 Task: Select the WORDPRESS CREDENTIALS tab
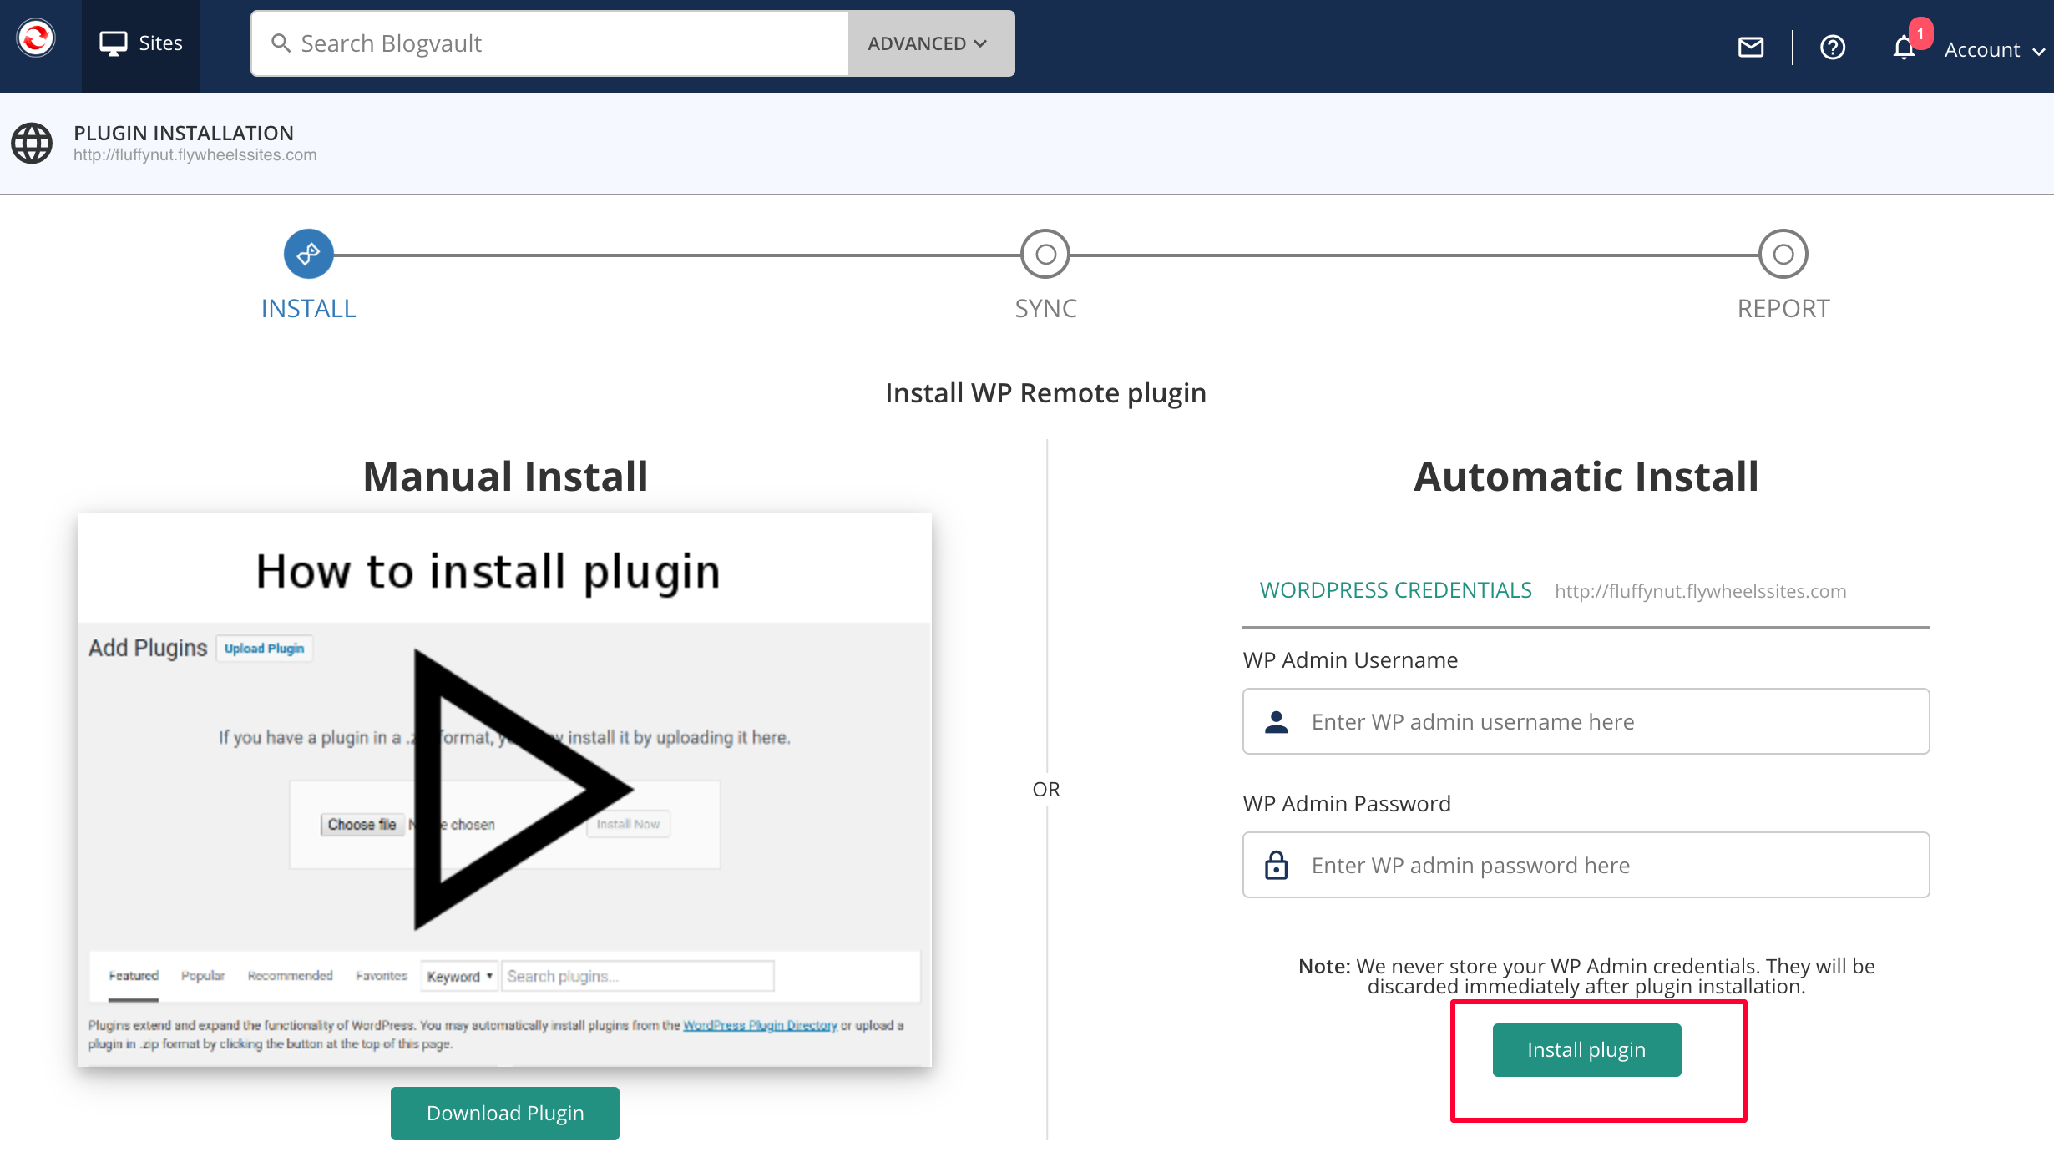1395,590
